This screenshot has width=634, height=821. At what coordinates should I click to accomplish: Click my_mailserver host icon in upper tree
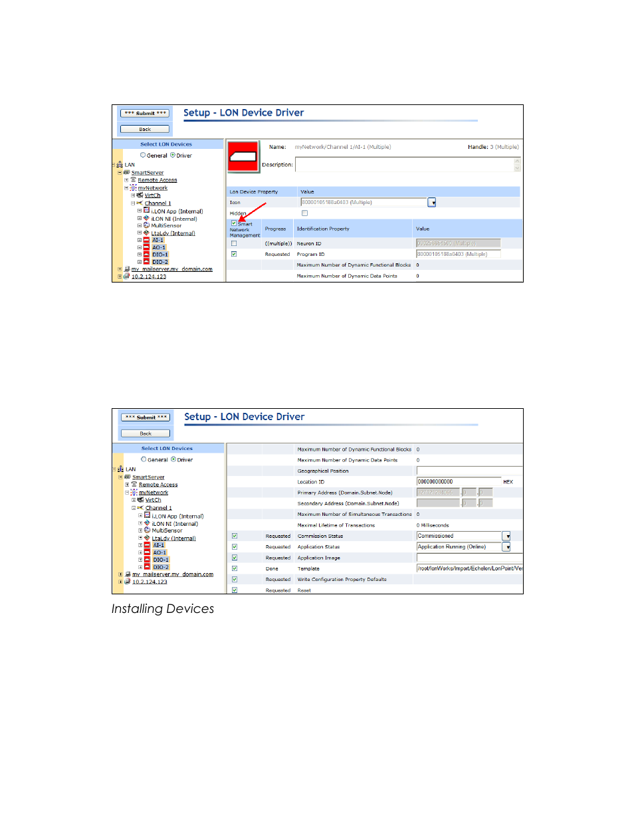click(127, 269)
